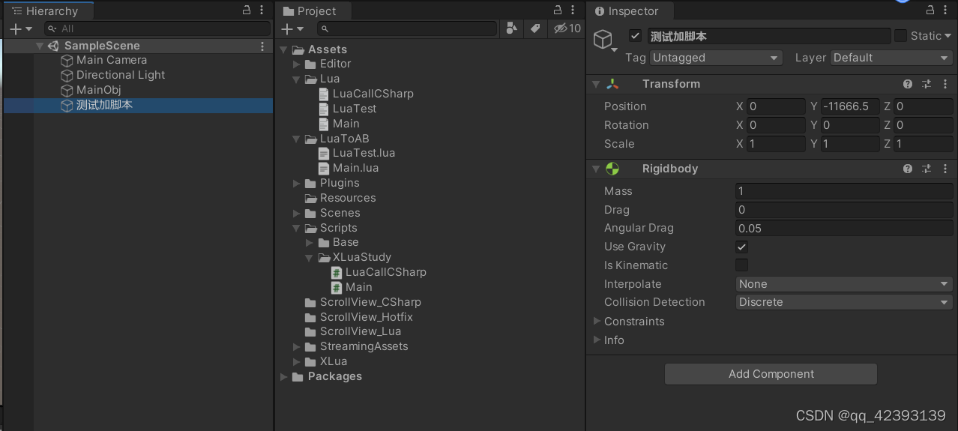Select the Resources folder

[x=348, y=198]
